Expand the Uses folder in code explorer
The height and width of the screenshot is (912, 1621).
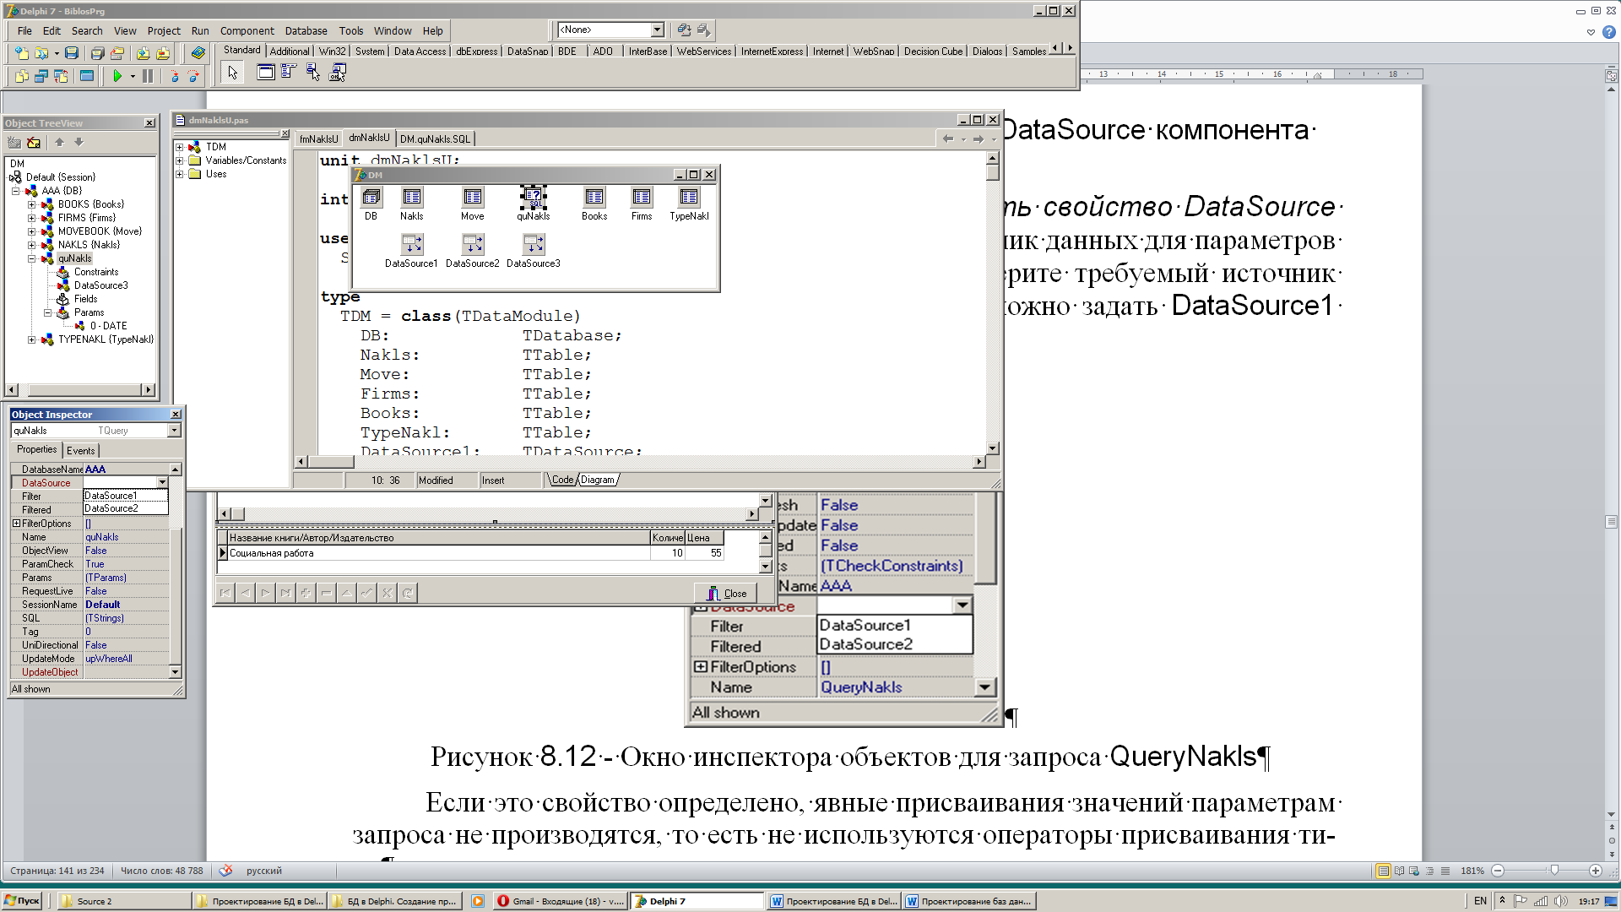tap(180, 174)
